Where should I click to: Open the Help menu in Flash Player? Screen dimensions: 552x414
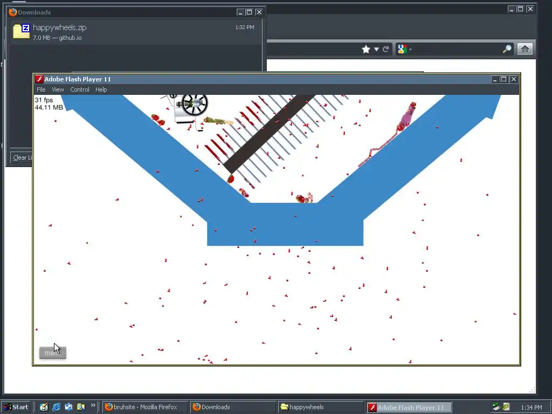point(101,89)
